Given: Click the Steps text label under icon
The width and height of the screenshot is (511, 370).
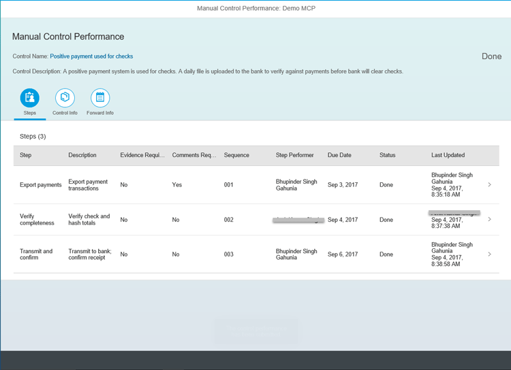Looking at the screenshot, I should pos(29,113).
